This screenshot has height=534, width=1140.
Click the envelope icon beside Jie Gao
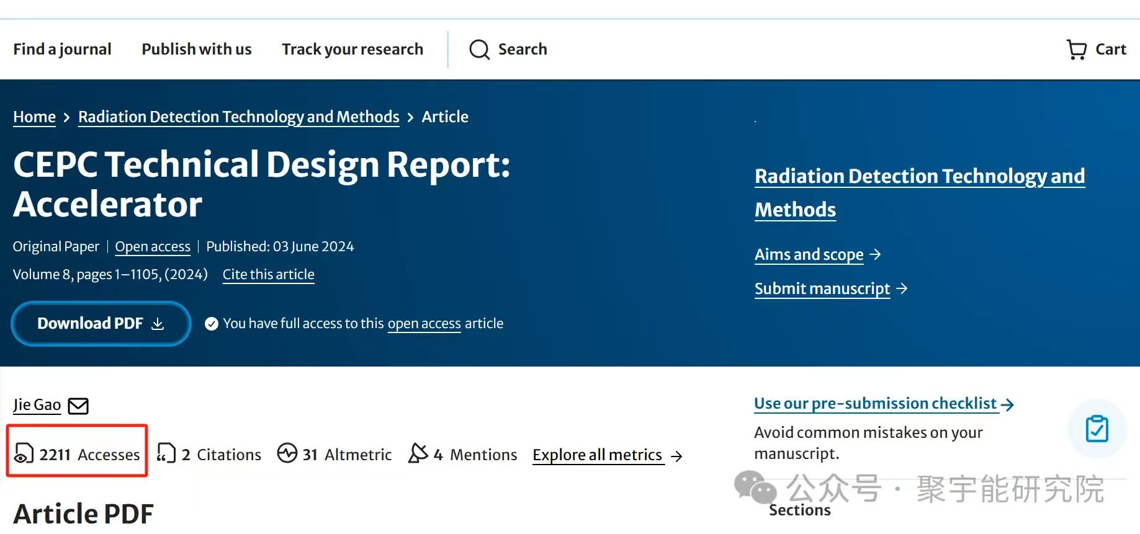[78, 406]
